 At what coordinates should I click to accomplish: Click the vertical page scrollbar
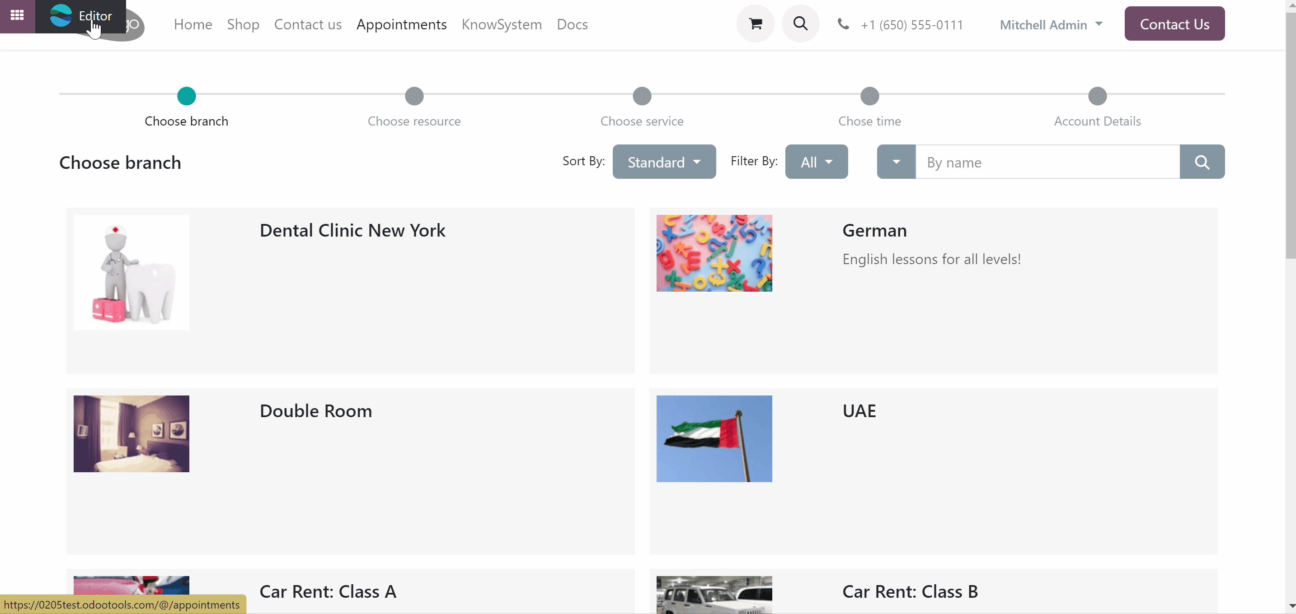coord(1291,135)
